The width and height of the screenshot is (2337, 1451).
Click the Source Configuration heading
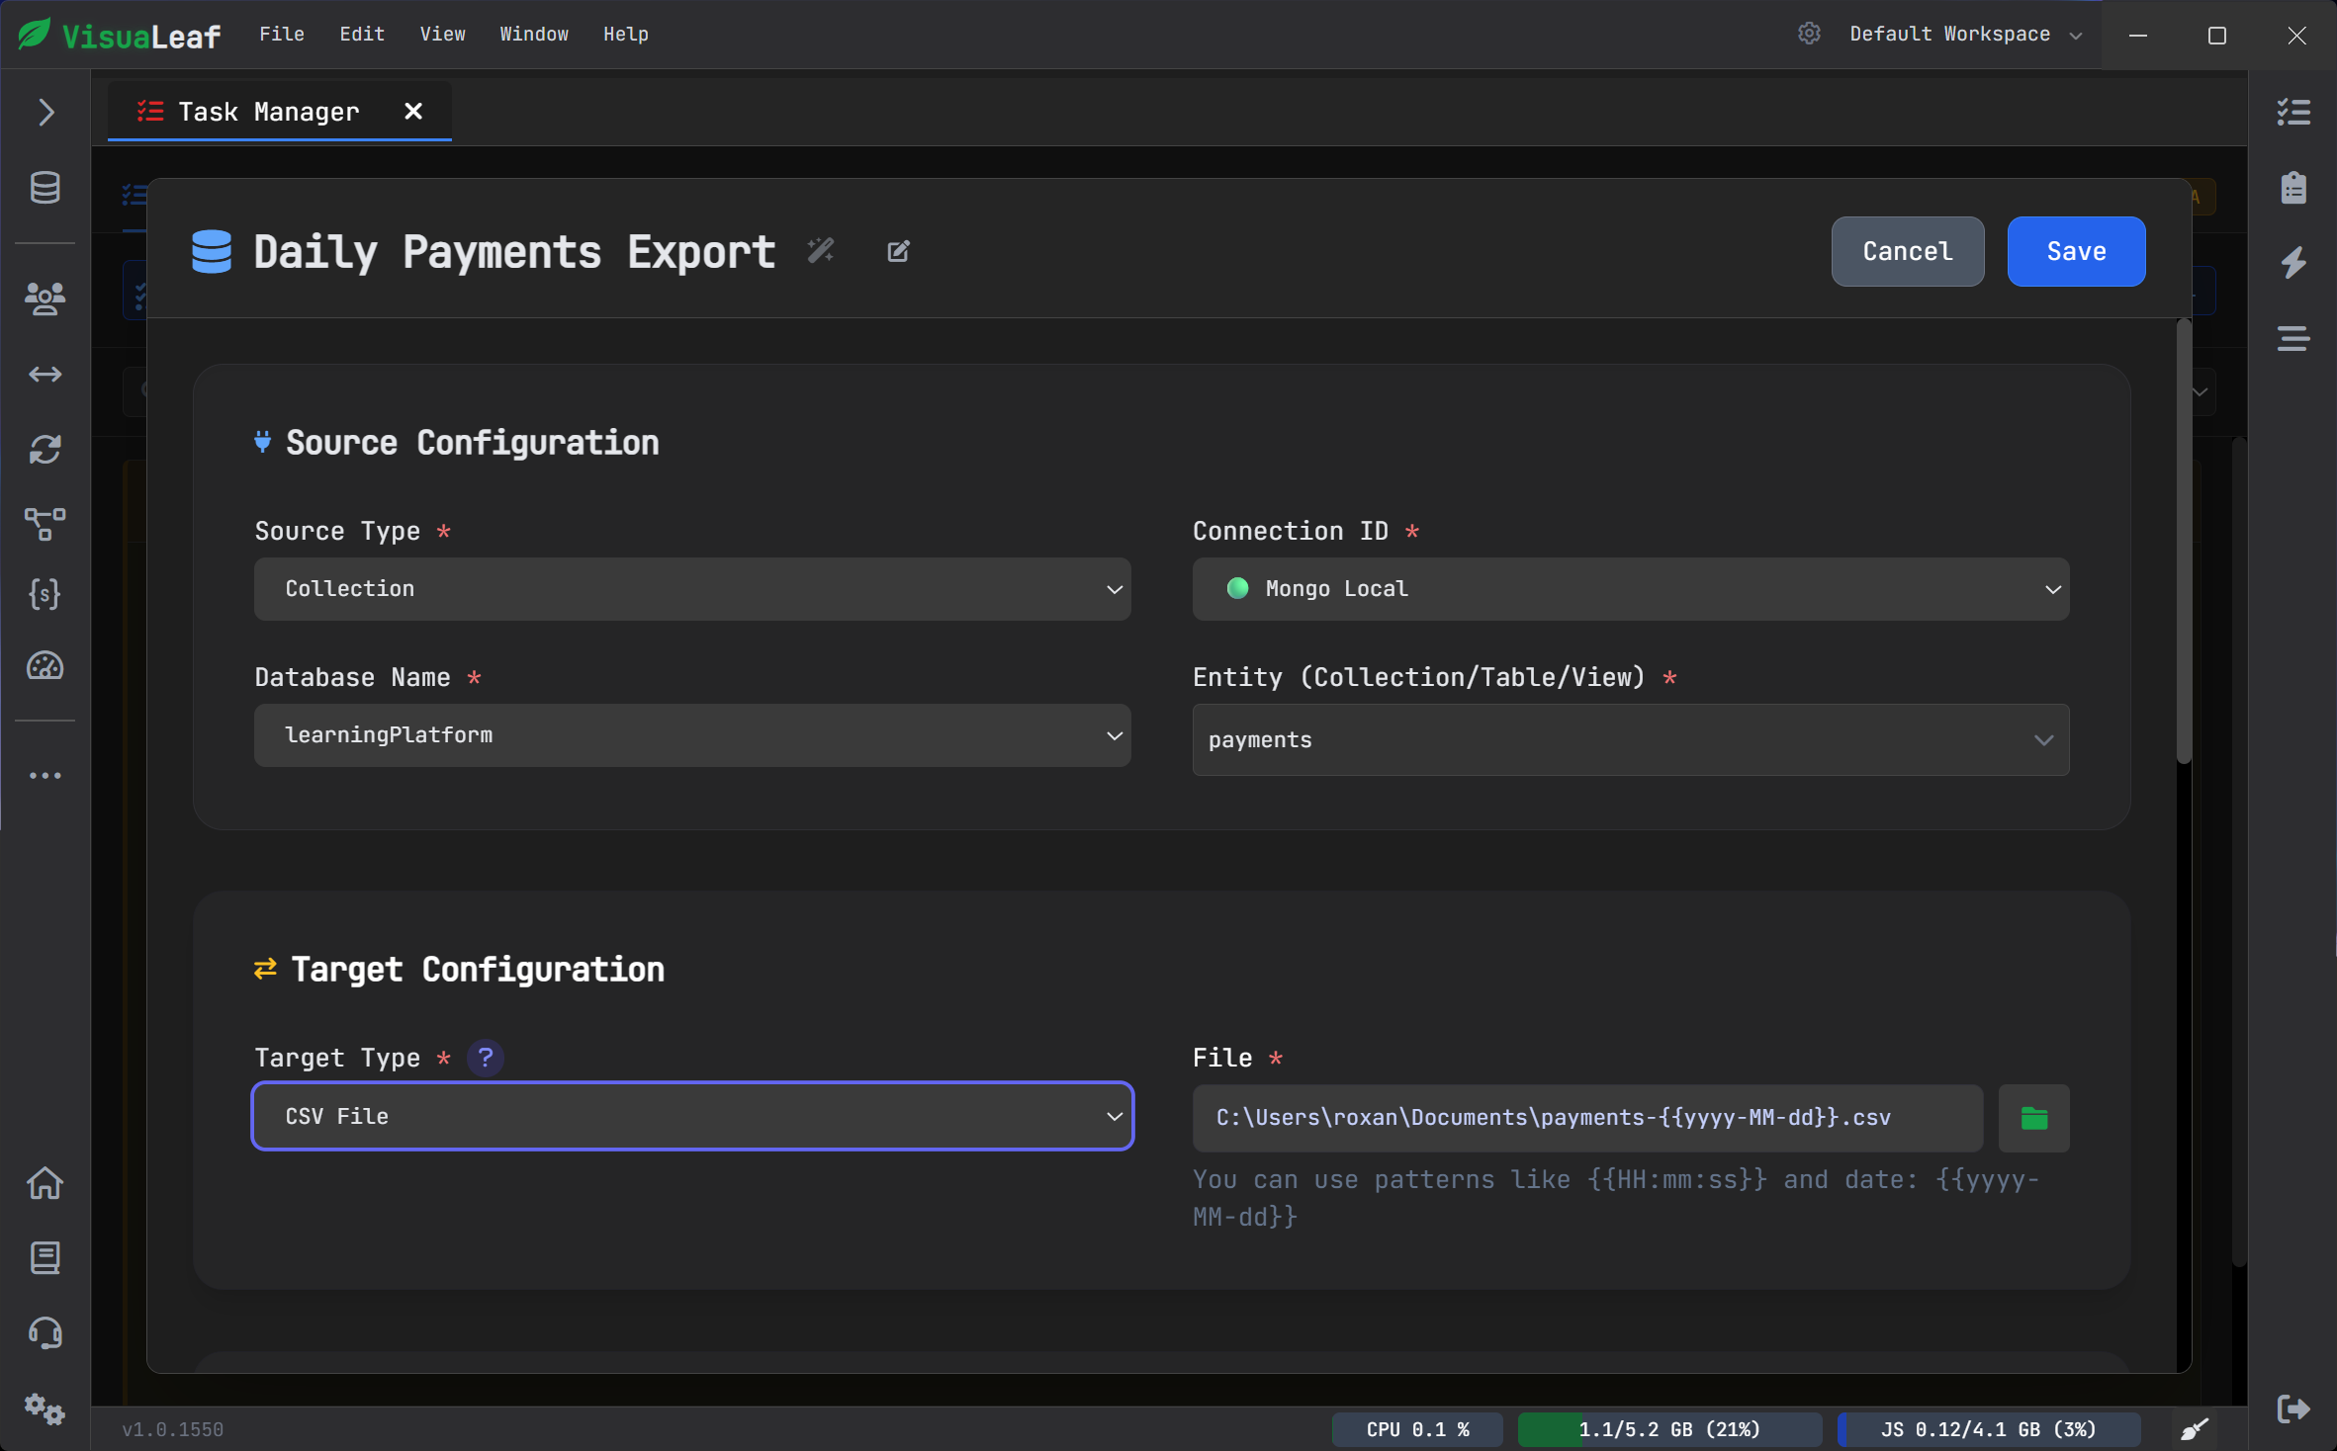coord(472,442)
